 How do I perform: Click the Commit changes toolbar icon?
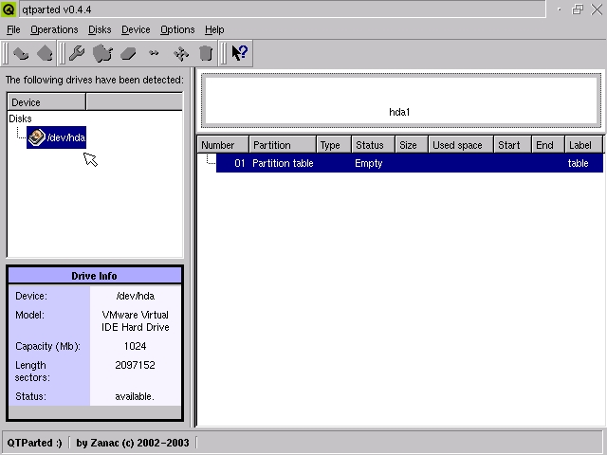[45, 53]
